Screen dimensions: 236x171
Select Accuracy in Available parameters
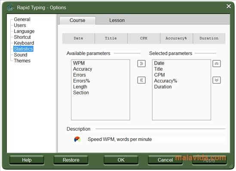[x=83, y=69]
